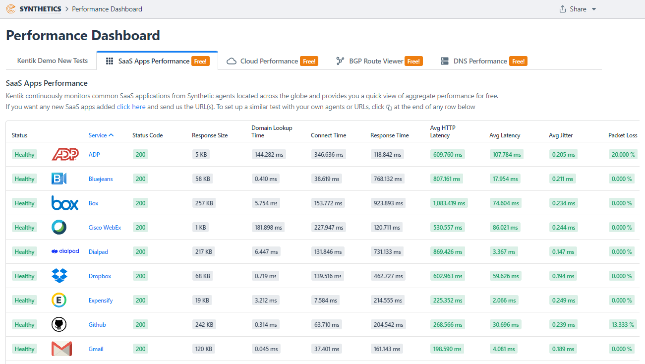The height and width of the screenshot is (364, 645).
Task: Click the SaaS Apps Performance section heading
Action: [x=47, y=83]
